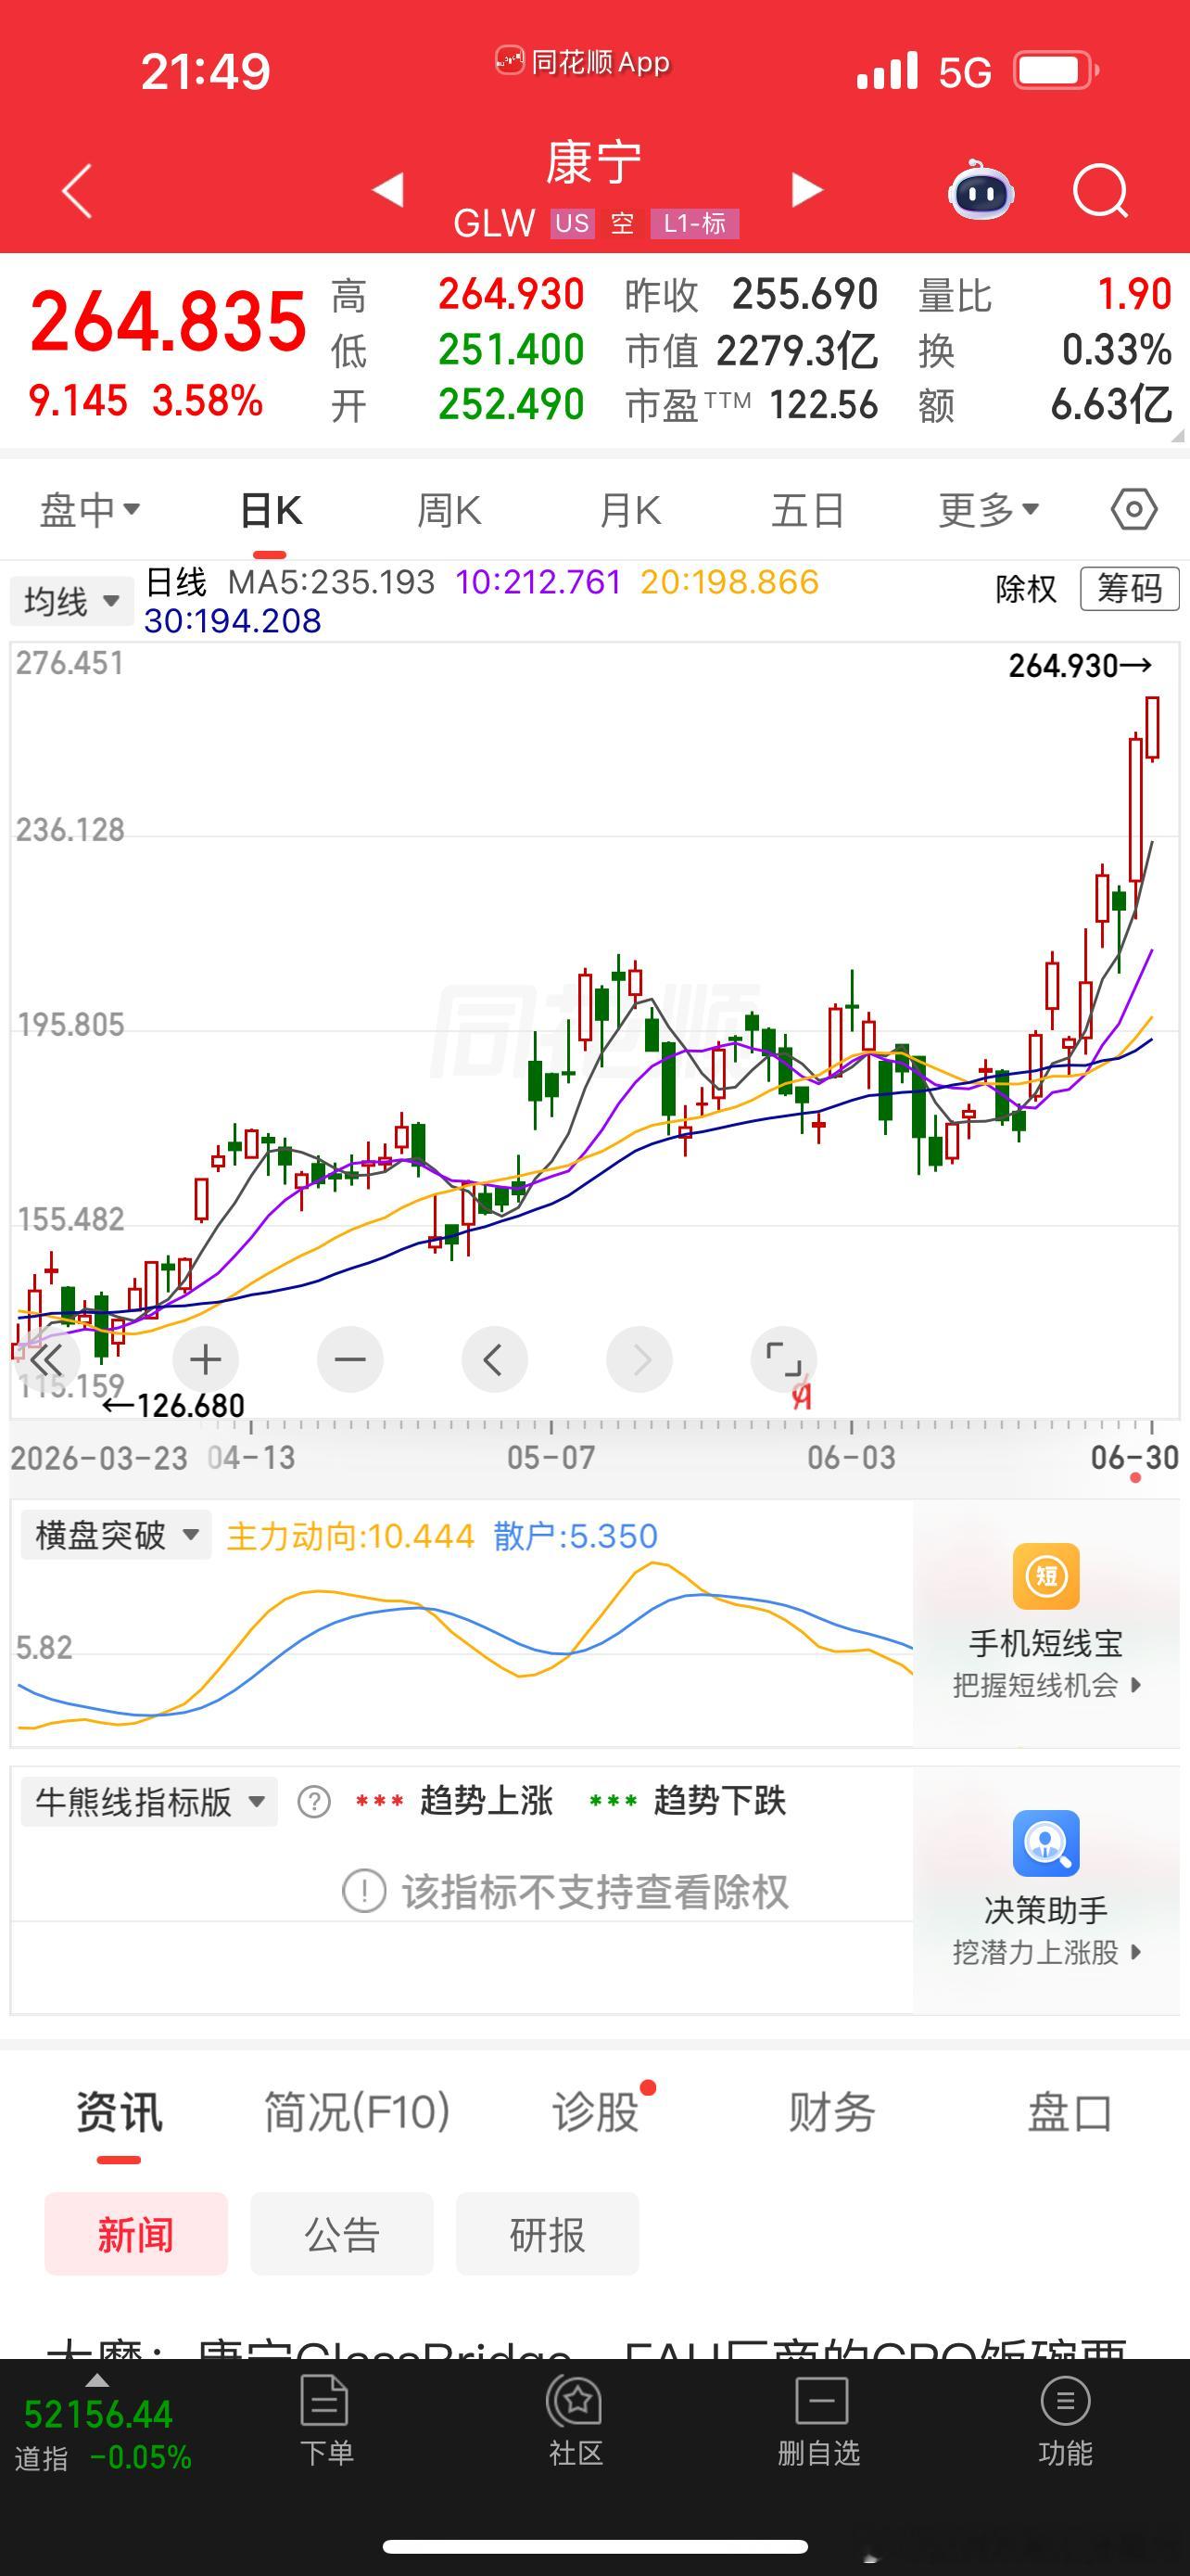Tap the 空 short-sell badge

pos(623,223)
